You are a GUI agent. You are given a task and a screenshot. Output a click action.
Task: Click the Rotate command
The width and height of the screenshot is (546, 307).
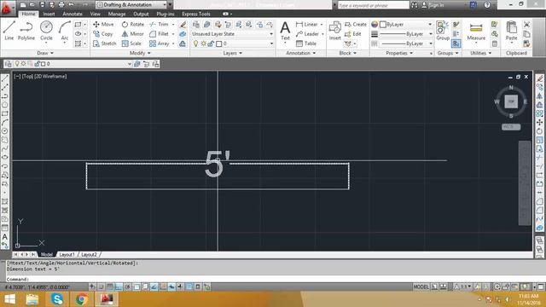[133, 25]
